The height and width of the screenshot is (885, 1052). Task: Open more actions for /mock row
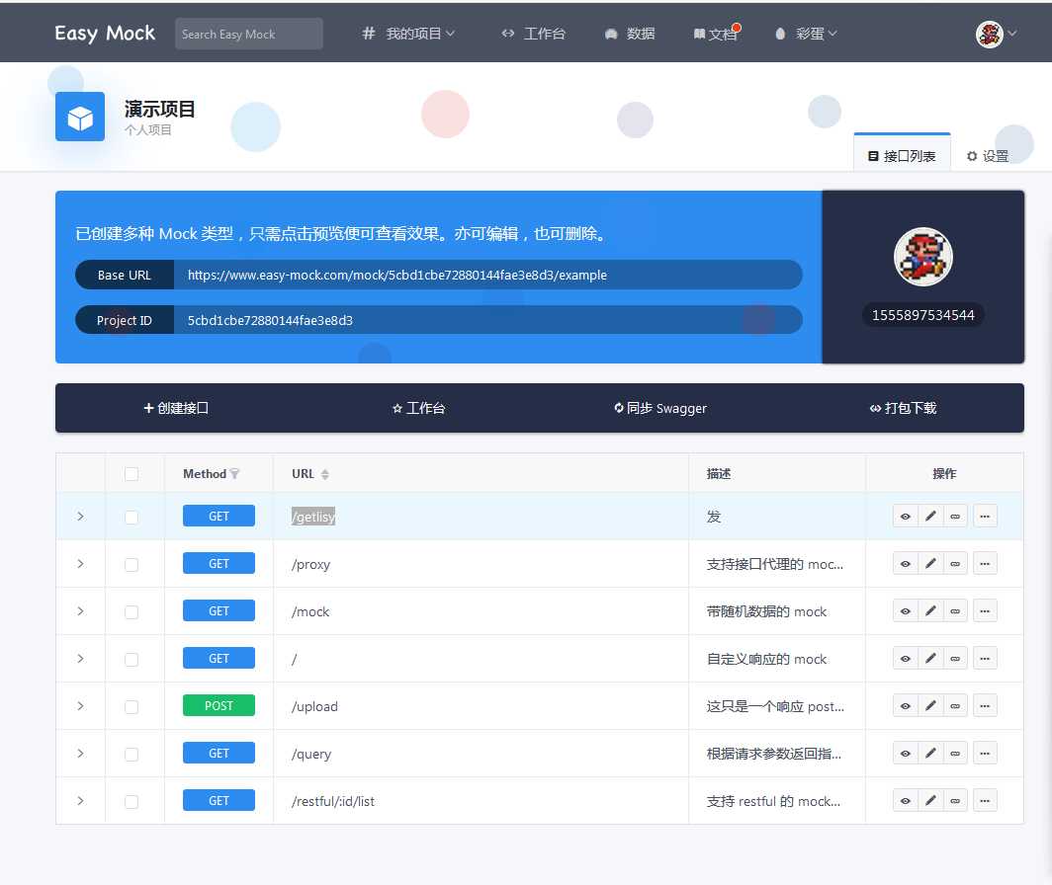coord(985,611)
